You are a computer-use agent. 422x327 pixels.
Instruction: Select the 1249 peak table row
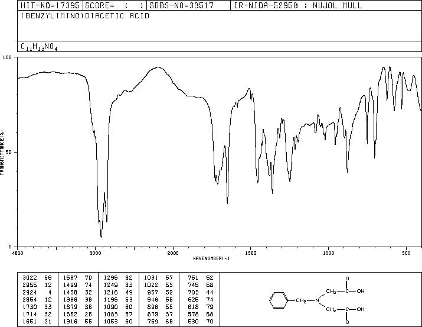(x=118, y=285)
